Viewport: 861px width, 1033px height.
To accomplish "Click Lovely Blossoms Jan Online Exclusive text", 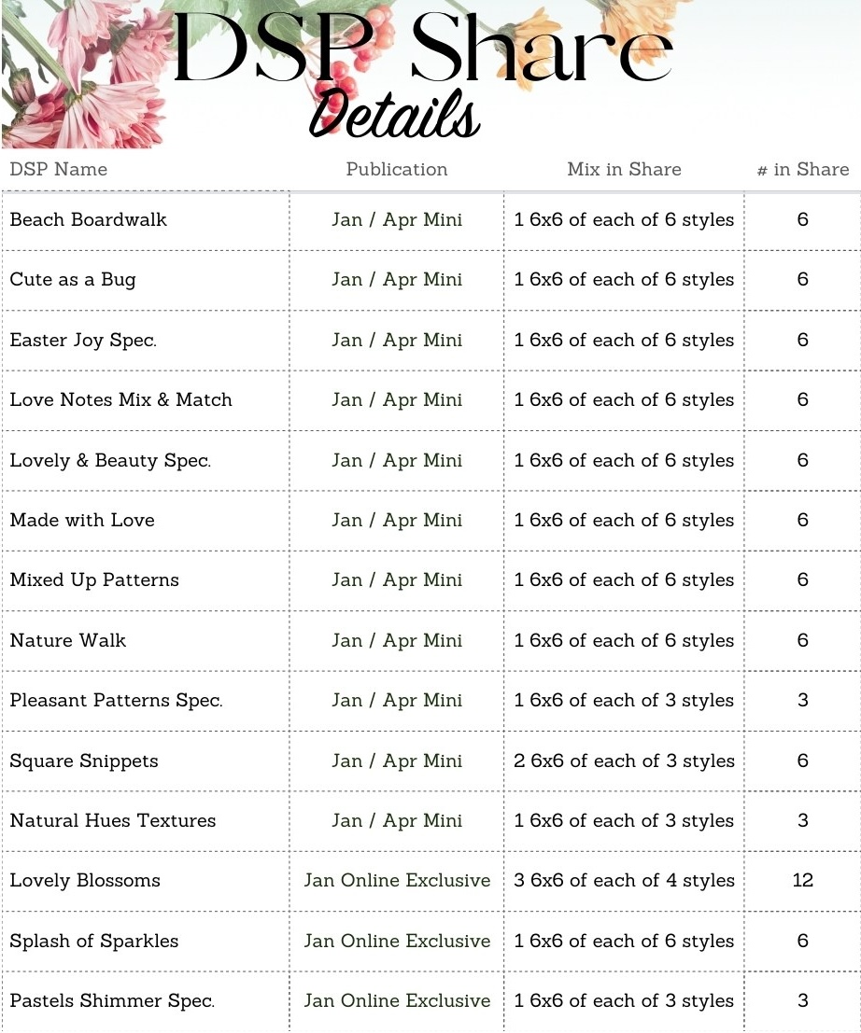I will pyautogui.click(x=397, y=881).
